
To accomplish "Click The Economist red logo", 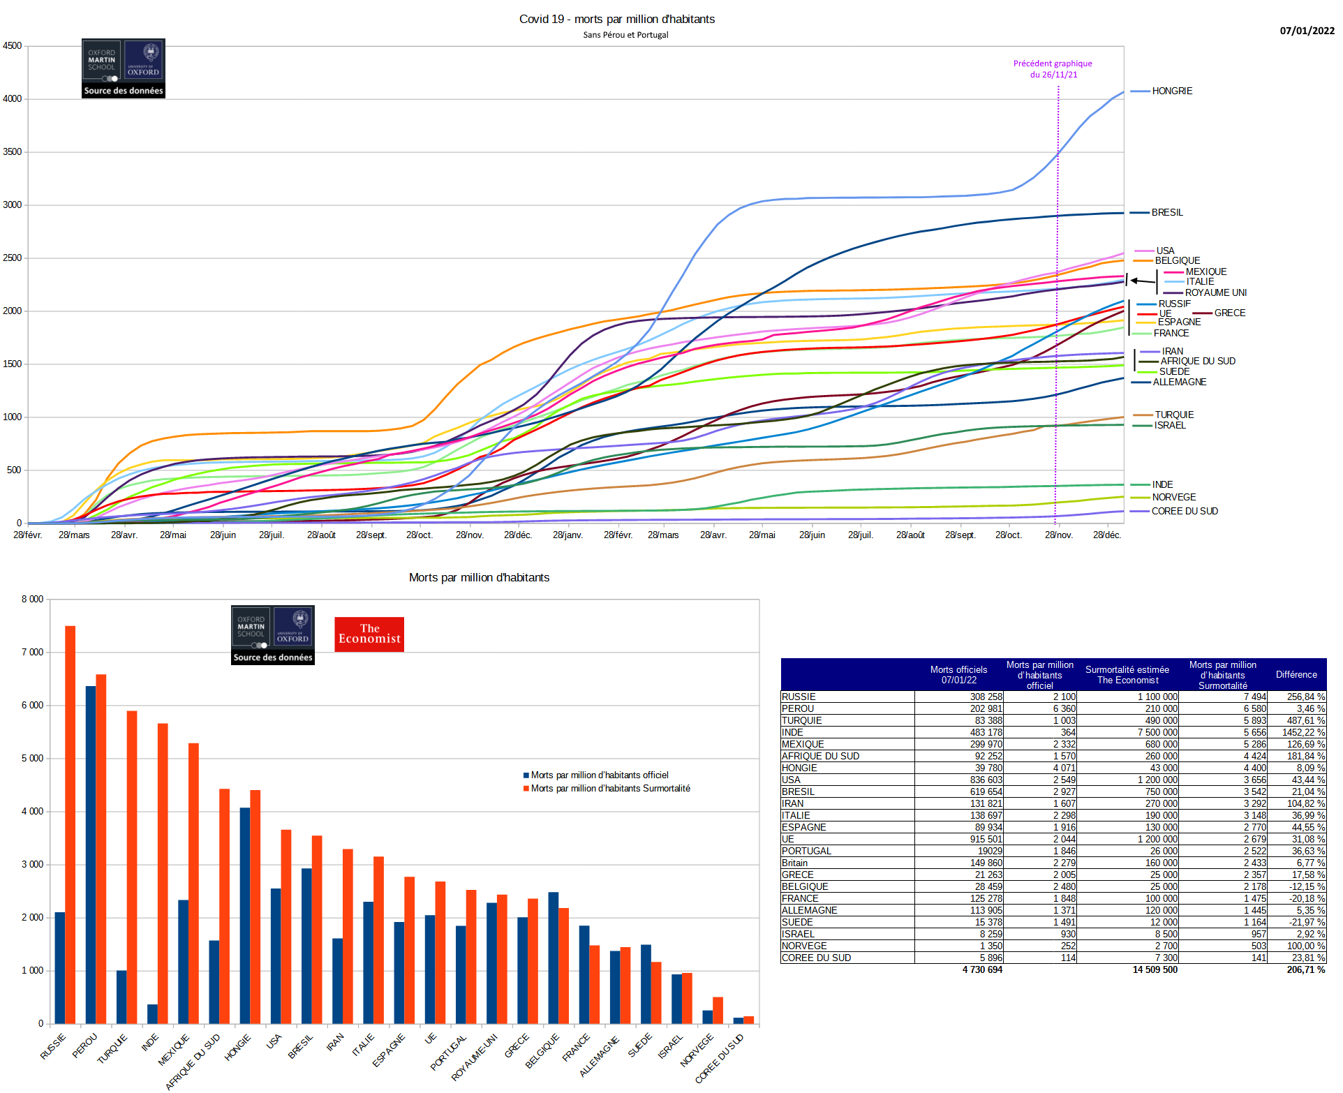I will (369, 634).
